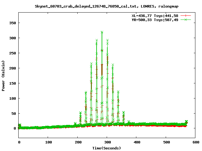Viewport: 202px width, 151px height.
Task: Click y-axis tick label 300
Action: [13, 38]
